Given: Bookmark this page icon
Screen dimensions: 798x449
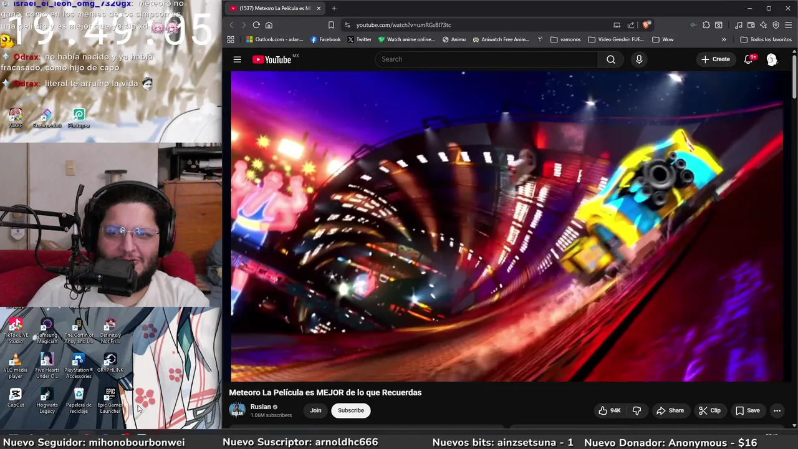Looking at the screenshot, I should pyautogui.click(x=331, y=25).
